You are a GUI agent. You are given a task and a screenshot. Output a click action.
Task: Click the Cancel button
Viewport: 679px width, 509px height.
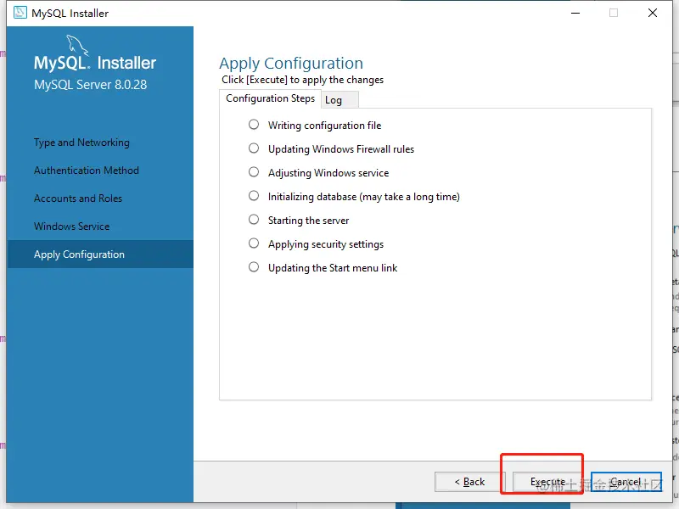(x=626, y=482)
